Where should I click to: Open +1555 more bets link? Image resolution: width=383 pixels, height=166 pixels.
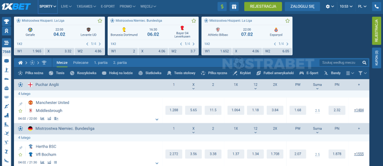[x=359, y=154]
